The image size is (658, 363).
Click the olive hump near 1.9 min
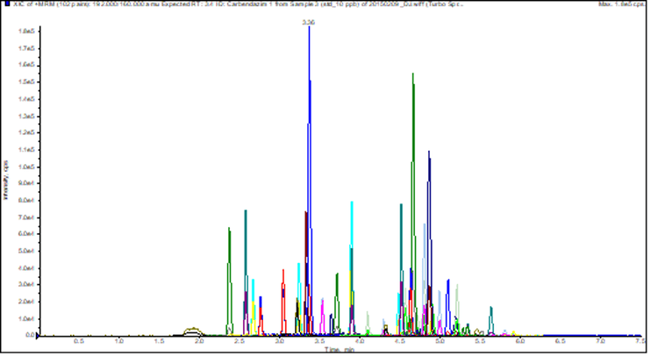(x=193, y=331)
